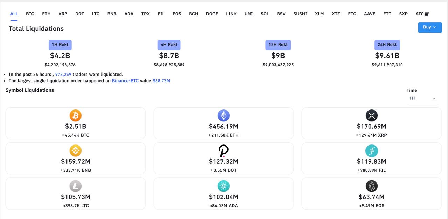This screenshot has width=448, height=219.
Task: Click the Polkadot logo icon
Action: (224, 150)
